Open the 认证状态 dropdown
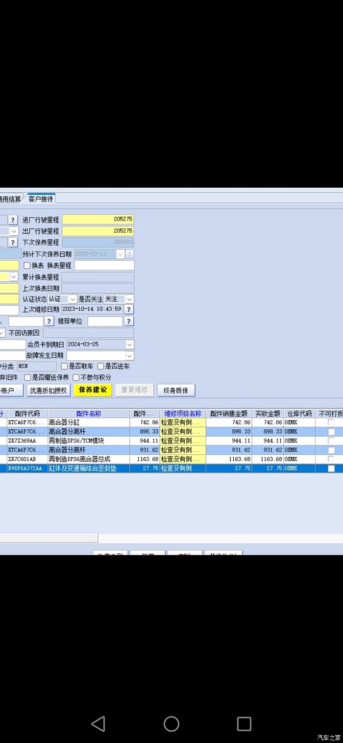The height and width of the screenshot is (743, 343). (x=73, y=299)
